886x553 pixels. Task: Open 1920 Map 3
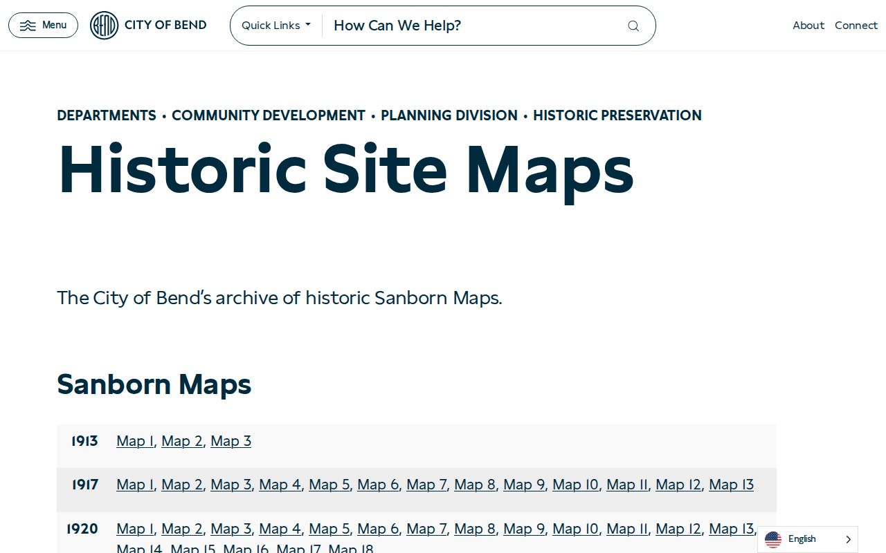pyautogui.click(x=231, y=529)
